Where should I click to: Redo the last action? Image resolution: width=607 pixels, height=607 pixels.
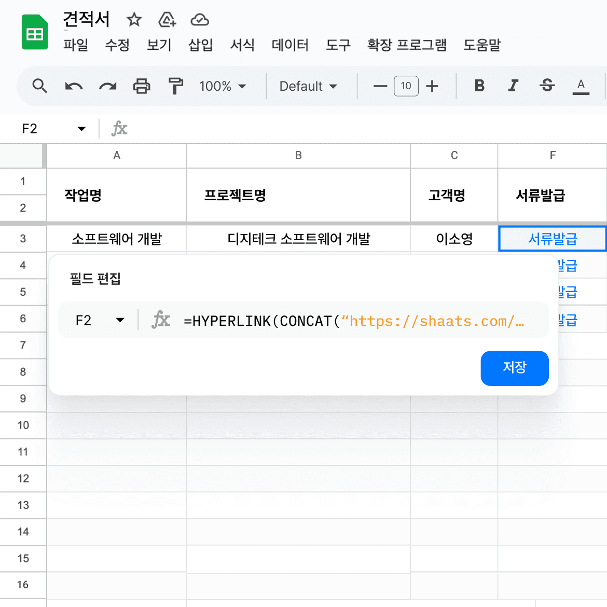click(x=107, y=86)
